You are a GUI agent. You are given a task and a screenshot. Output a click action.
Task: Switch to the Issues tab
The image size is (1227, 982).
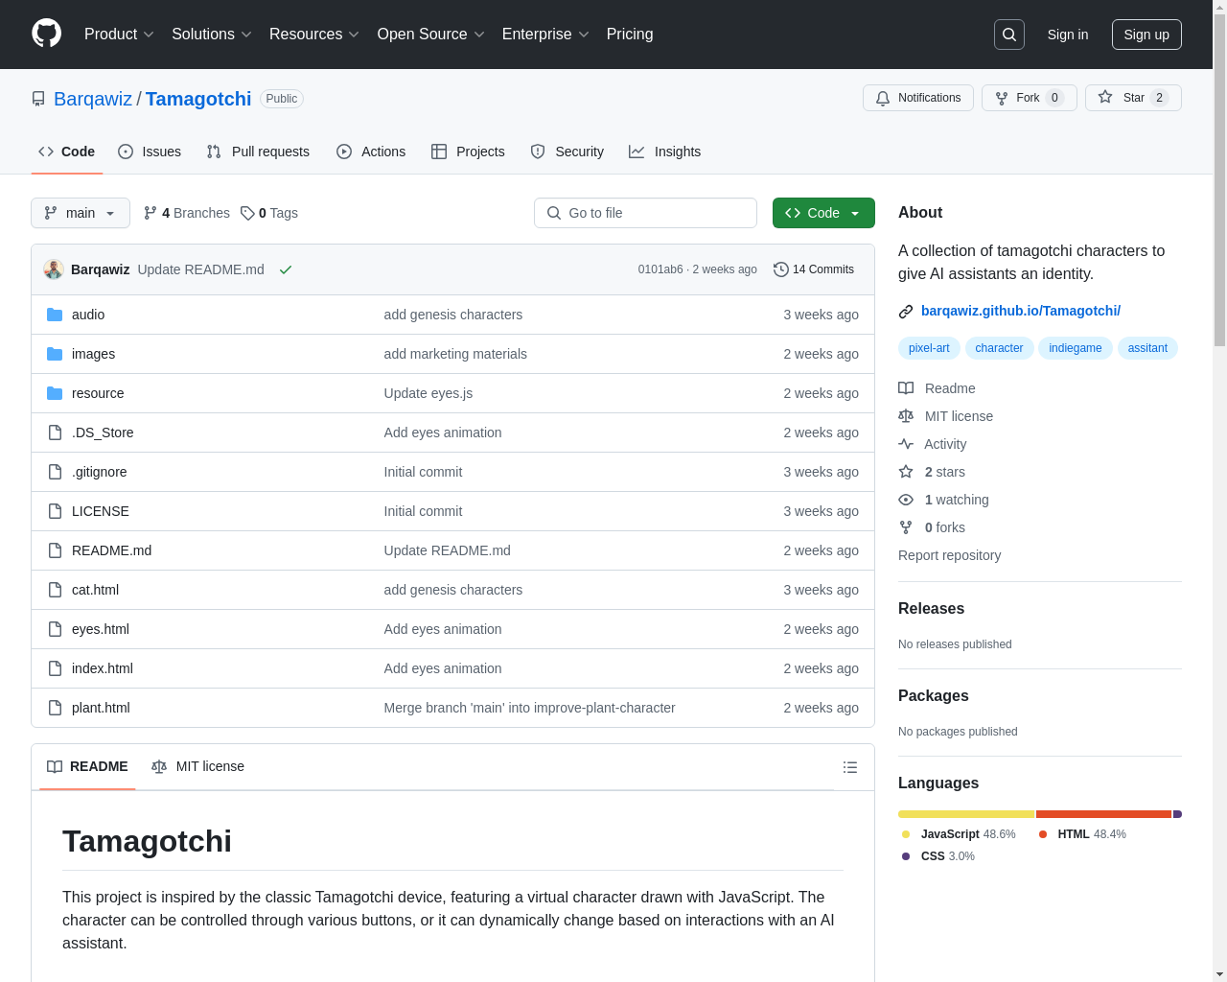[150, 152]
